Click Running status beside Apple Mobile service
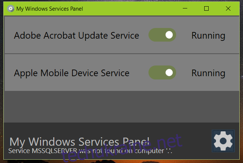 [x=208, y=73]
